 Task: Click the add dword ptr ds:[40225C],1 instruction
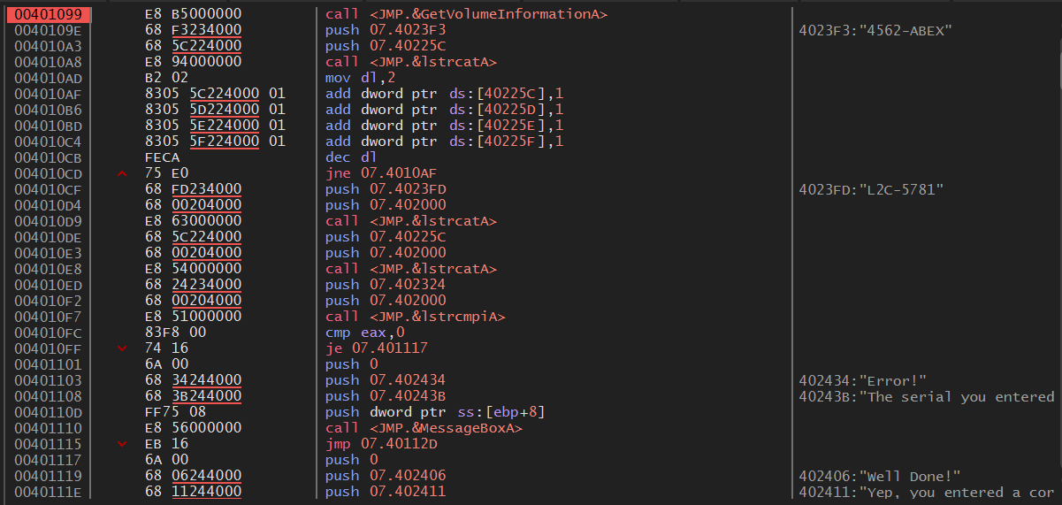click(x=444, y=94)
